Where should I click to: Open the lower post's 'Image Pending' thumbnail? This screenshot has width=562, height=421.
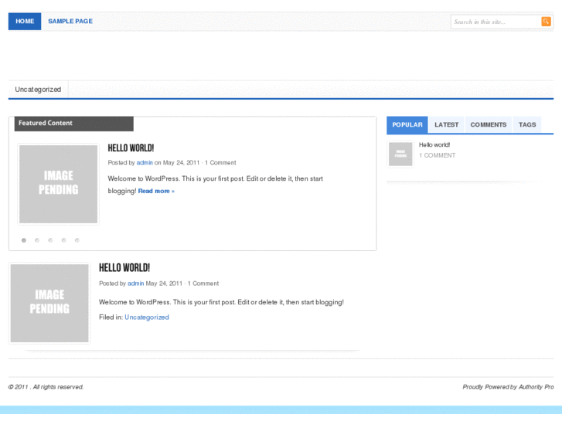click(49, 303)
